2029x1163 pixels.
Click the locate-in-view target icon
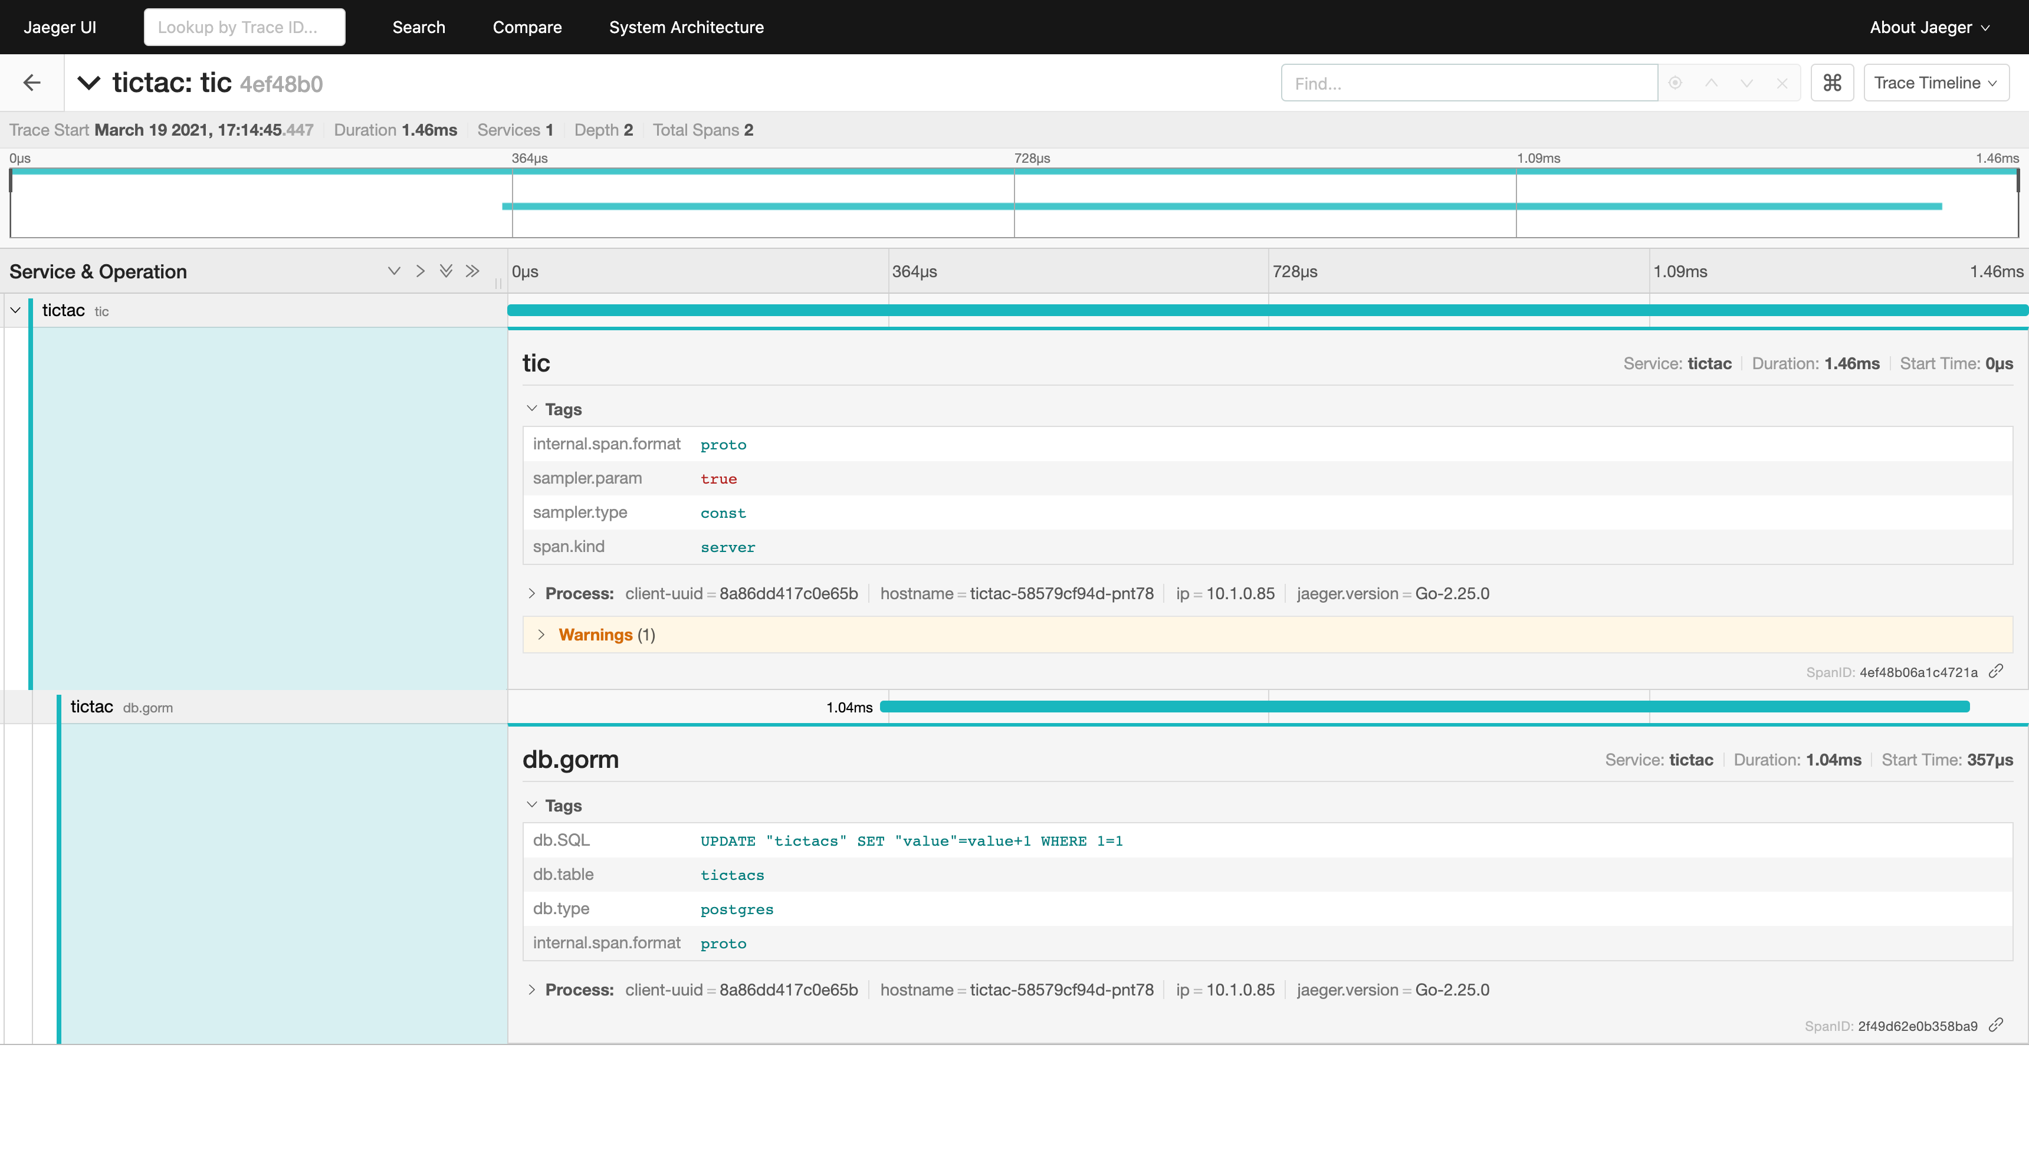pos(1675,83)
